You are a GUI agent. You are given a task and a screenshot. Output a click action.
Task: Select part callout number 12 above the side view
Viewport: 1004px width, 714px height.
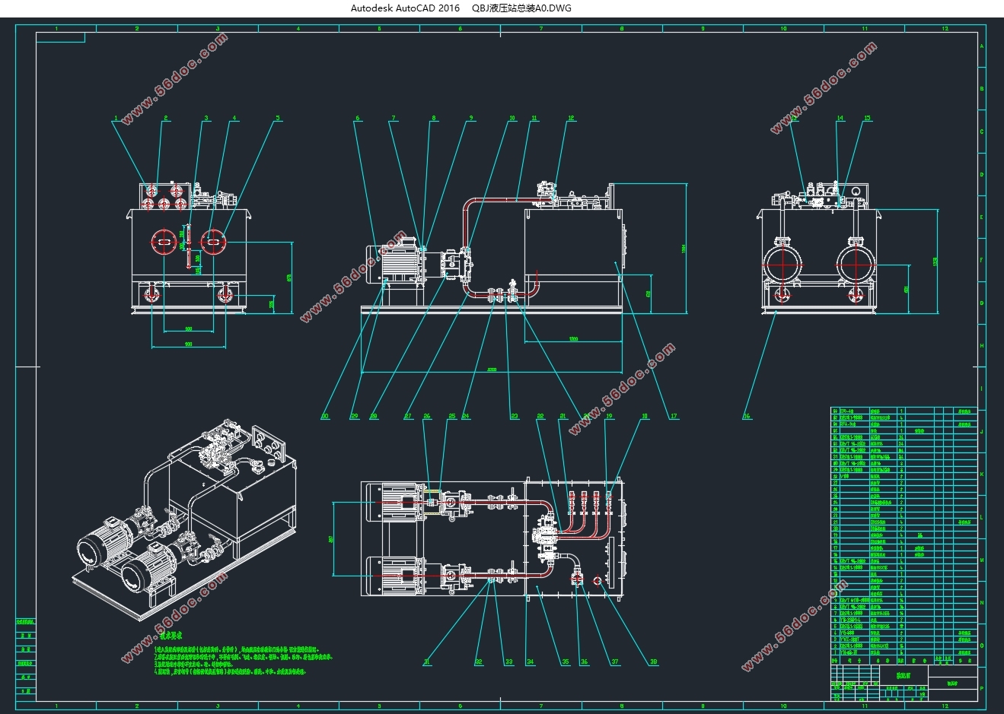pyautogui.click(x=571, y=119)
